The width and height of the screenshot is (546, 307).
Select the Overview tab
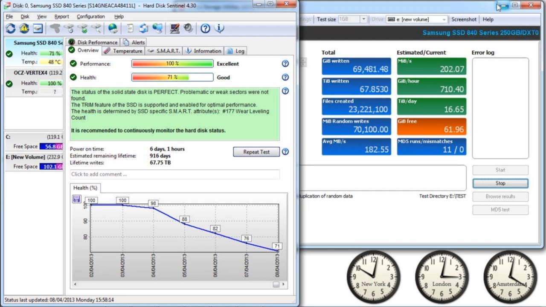[84, 50]
